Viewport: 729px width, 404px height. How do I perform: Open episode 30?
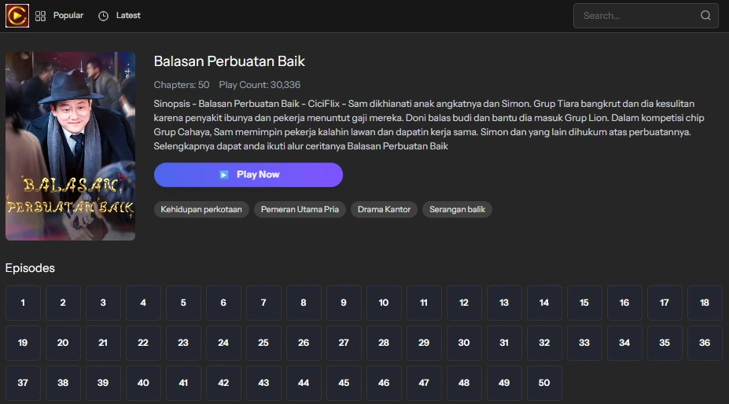[x=464, y=343]
